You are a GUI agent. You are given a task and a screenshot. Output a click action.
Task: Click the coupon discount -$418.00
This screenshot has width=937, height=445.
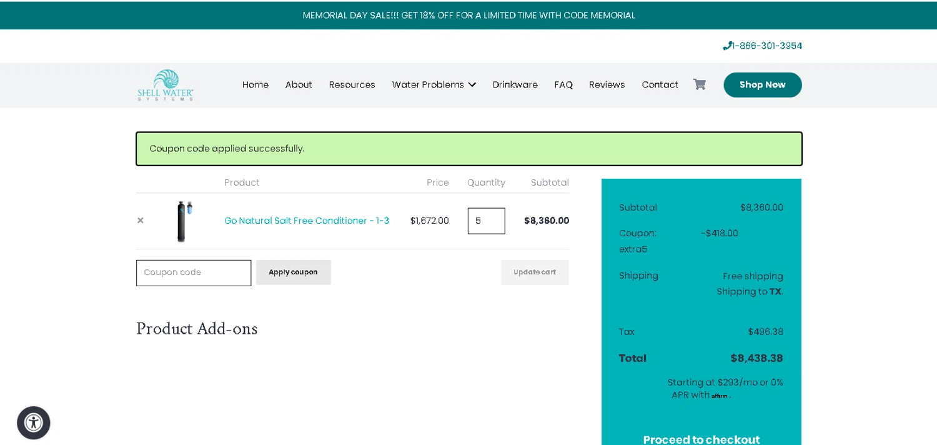pyautogui.click(x=720, y=233)
